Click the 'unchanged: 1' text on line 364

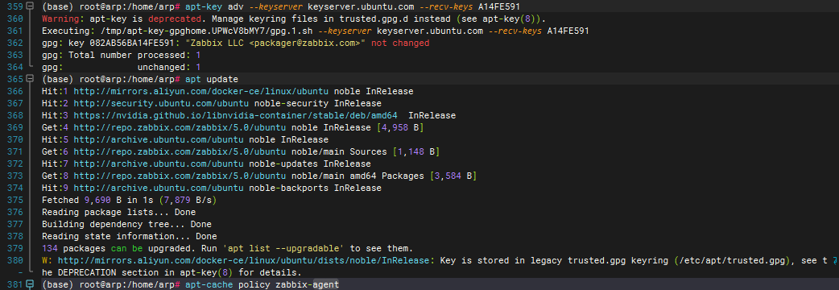(169, 67)
